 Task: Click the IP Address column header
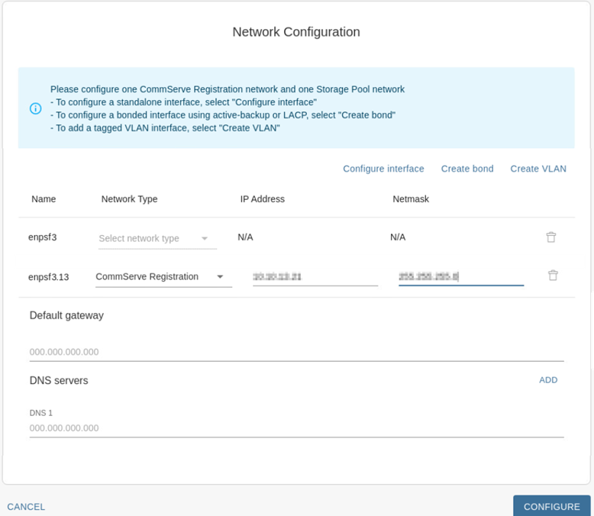262,198
